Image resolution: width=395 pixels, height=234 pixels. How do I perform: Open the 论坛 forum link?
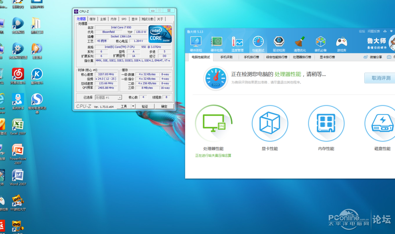coord(362,31)
